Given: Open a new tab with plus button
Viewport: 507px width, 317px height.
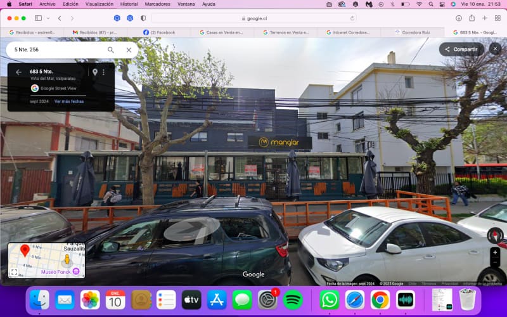Looking at the screenshot, I should (484, 18).
